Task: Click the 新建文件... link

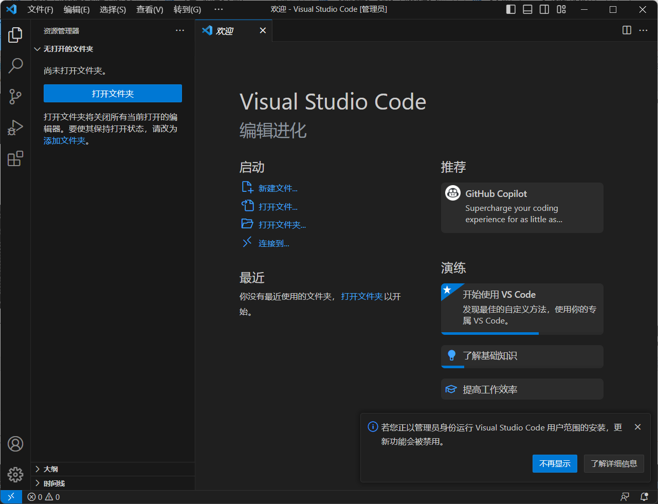Action: click(x=278, y=188)
